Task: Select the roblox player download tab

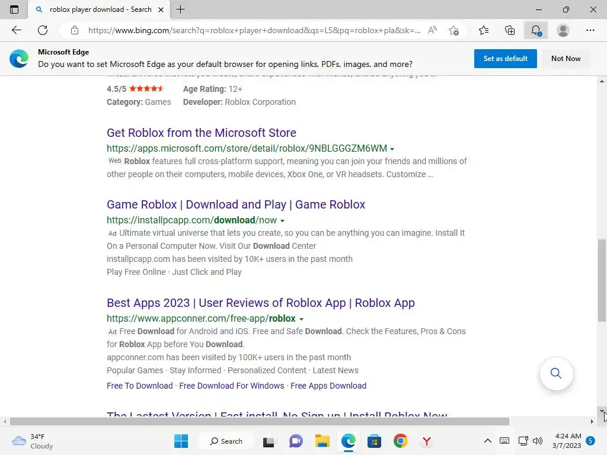Action: [x=99, y=9]
